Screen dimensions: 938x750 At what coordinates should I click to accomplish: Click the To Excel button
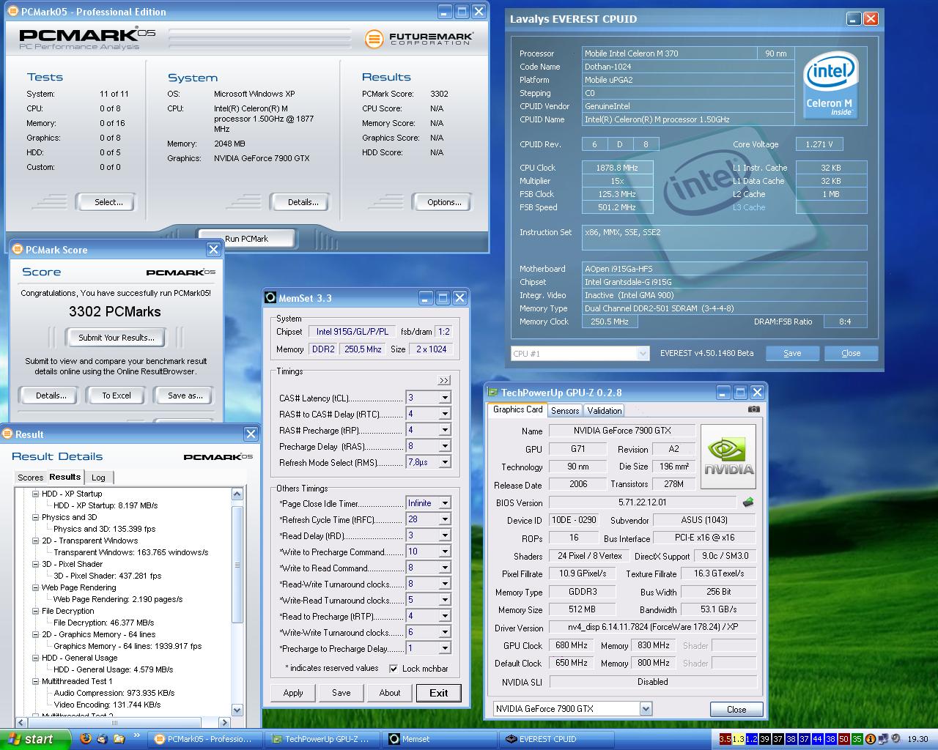click(117, 396)
